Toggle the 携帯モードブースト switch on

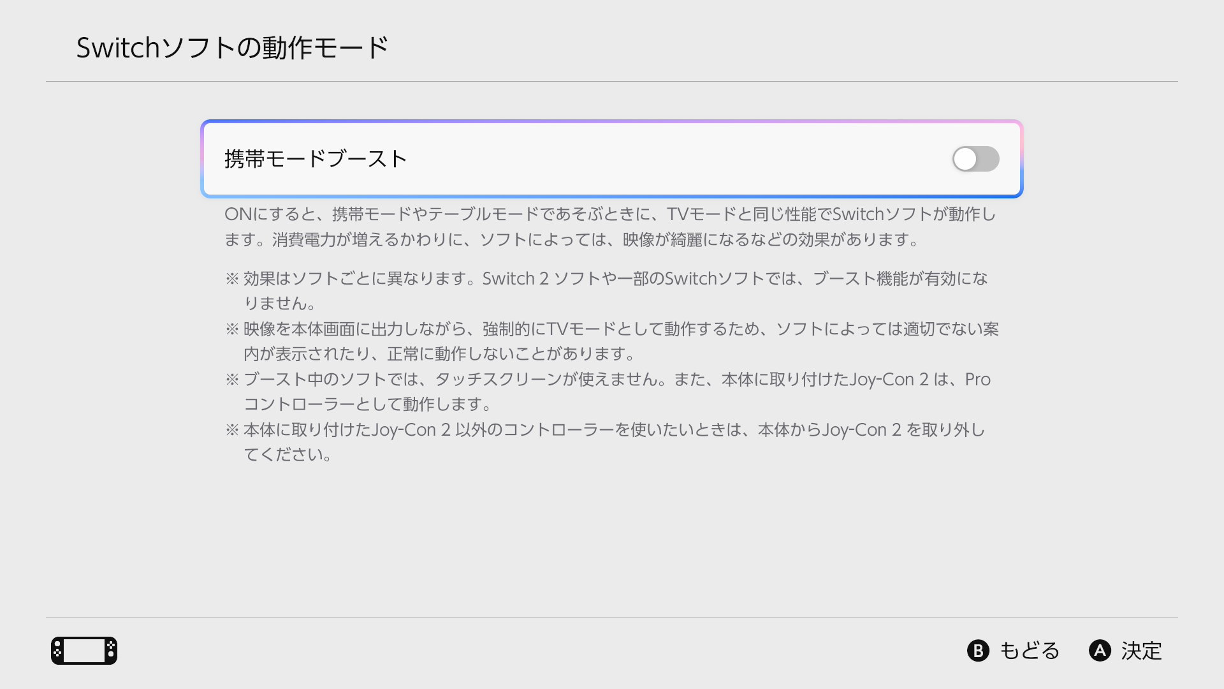click(975, 159)
